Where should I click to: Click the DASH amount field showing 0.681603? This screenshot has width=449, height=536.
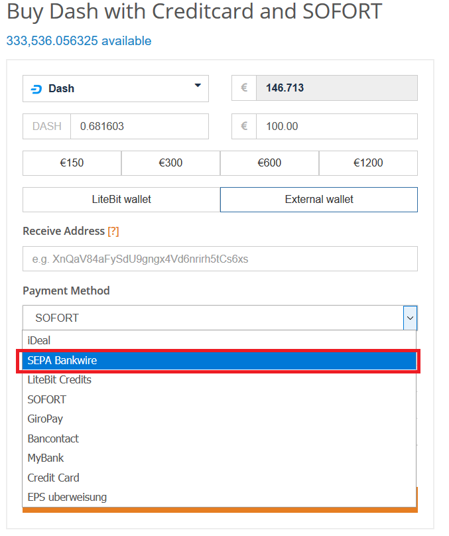(139, 127)
